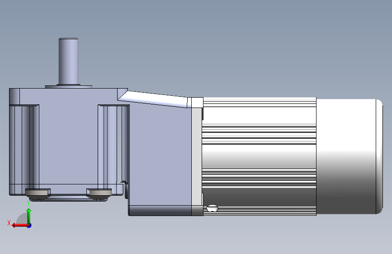Click the blue Z axis dot of the triad
Screen dimensions: 392x254
[29, 226]
